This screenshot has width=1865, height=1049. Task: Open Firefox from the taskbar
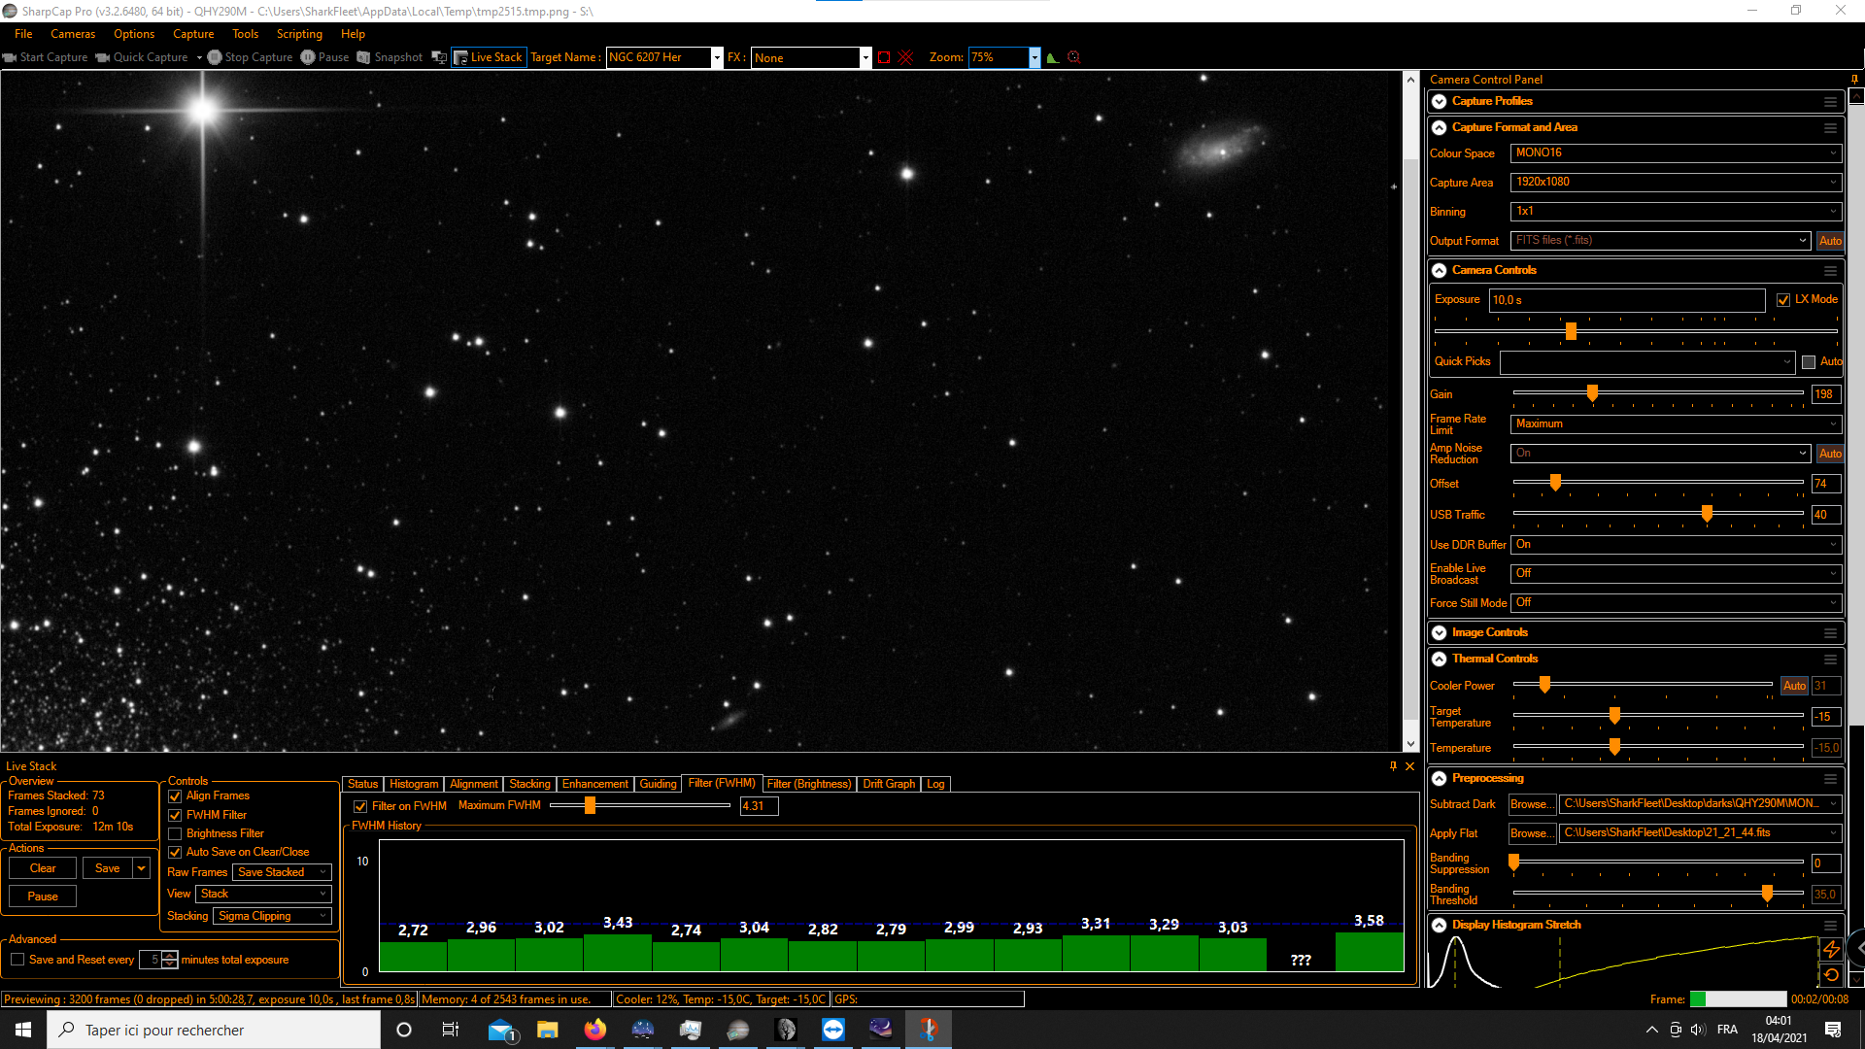(594, 1030)
